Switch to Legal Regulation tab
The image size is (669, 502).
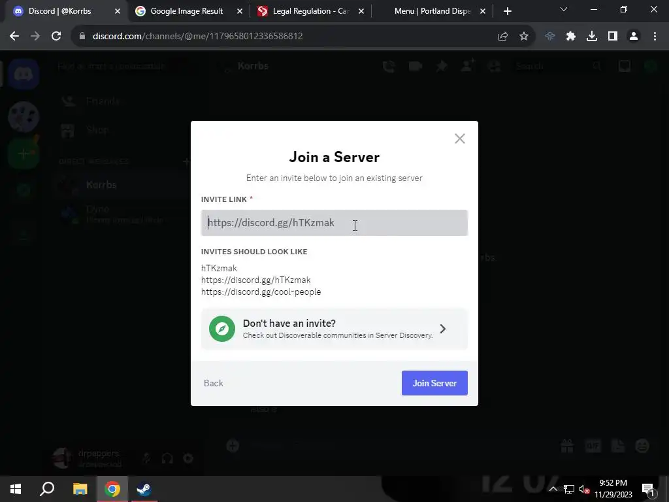coord(310,11)
